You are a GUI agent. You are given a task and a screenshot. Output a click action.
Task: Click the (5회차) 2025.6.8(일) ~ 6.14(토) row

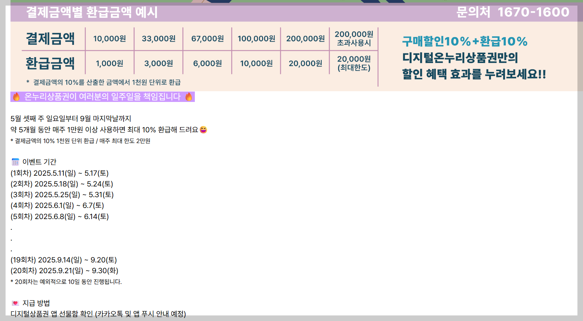click(x=59, y=216)
